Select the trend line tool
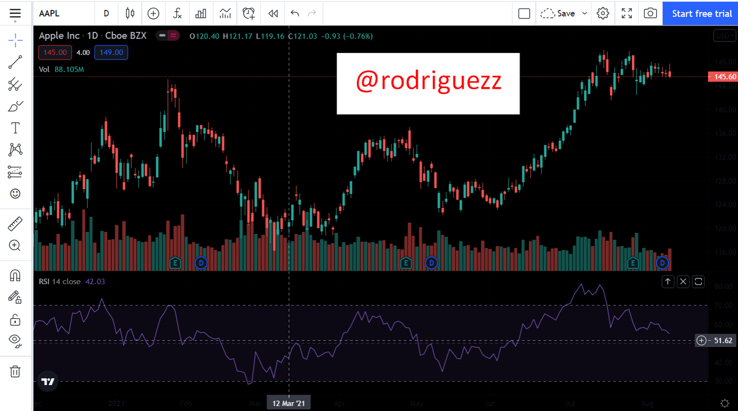This screenshot has width=738, height=411. [16, 62]
